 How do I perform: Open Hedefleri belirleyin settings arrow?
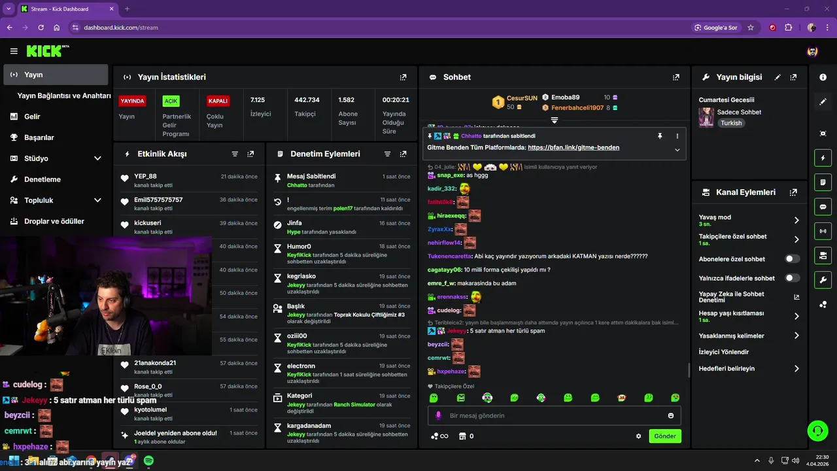[796, 368]
